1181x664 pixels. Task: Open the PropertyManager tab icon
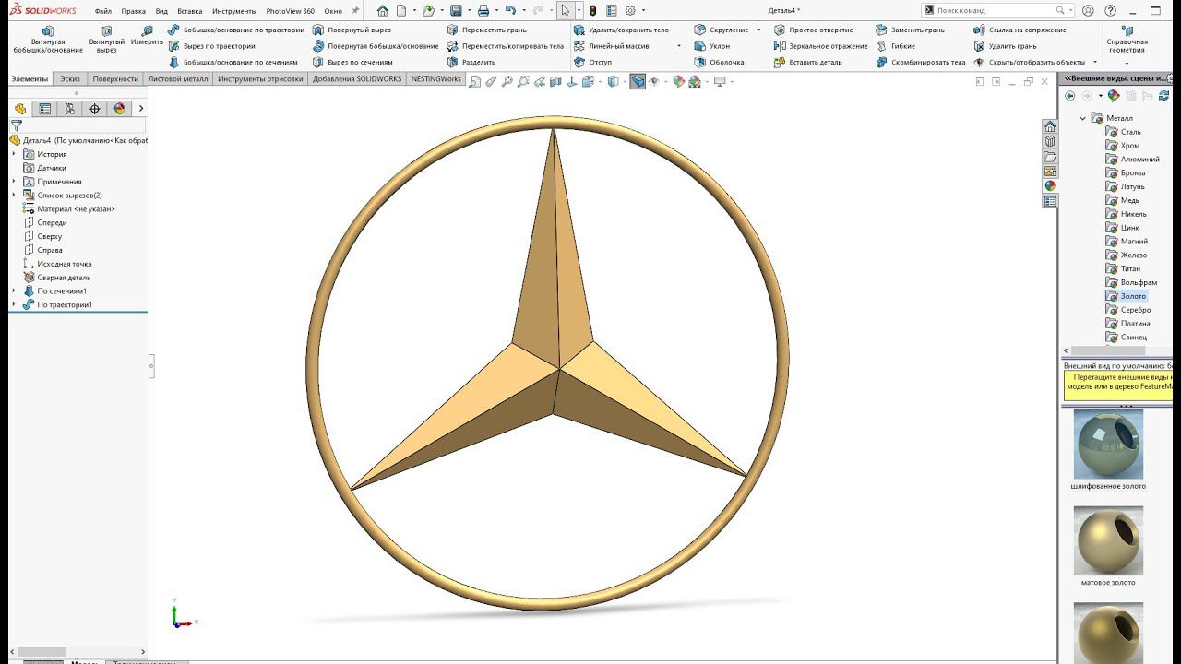click(x=44, y=109)
